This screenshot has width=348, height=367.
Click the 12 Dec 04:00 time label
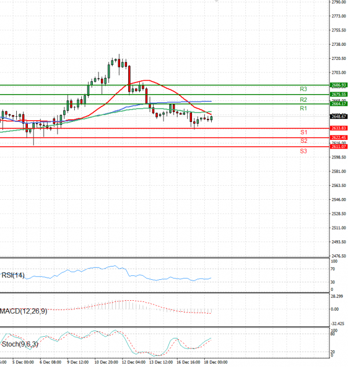[x=133, y=362]
